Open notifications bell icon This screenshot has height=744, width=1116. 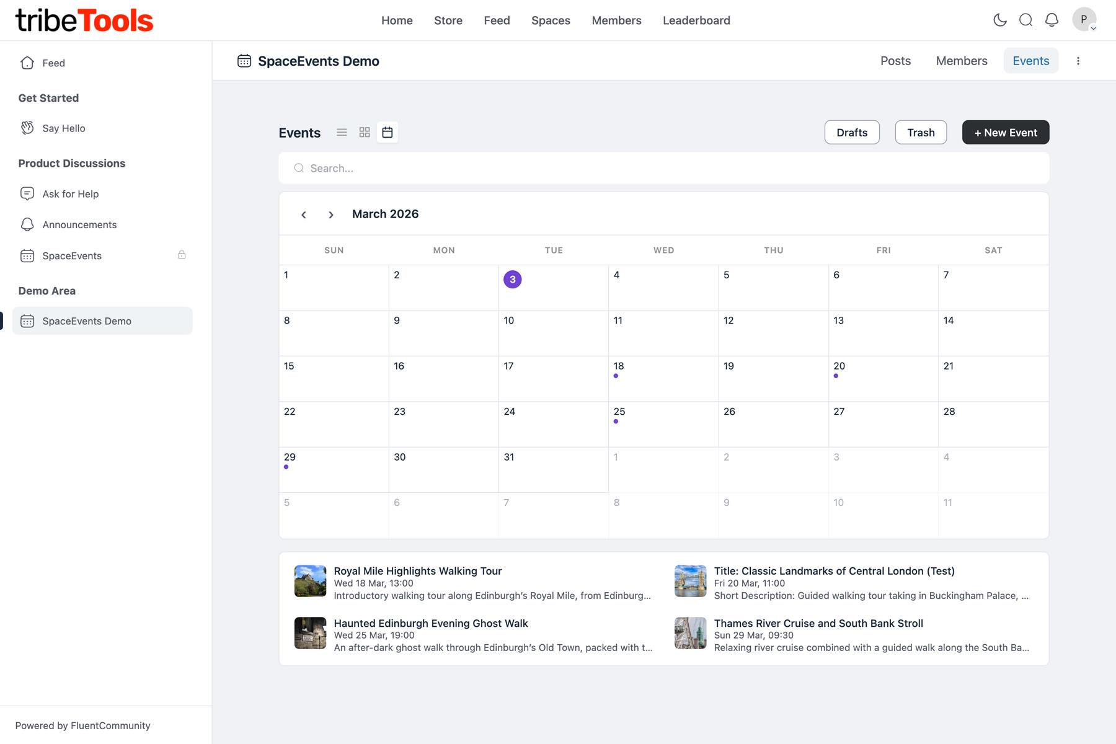(x=1052, y=20)
